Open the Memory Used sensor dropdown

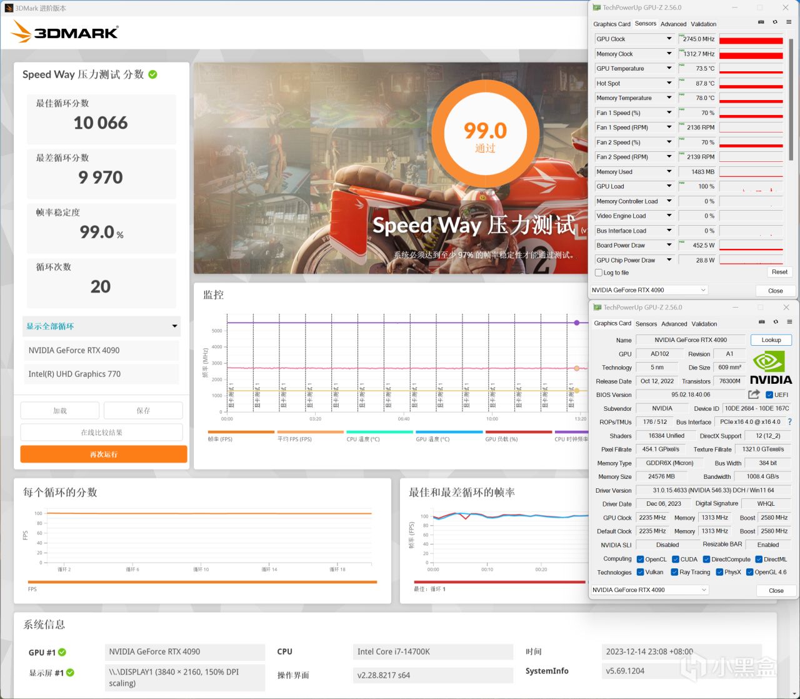click(x=669, y=171)
